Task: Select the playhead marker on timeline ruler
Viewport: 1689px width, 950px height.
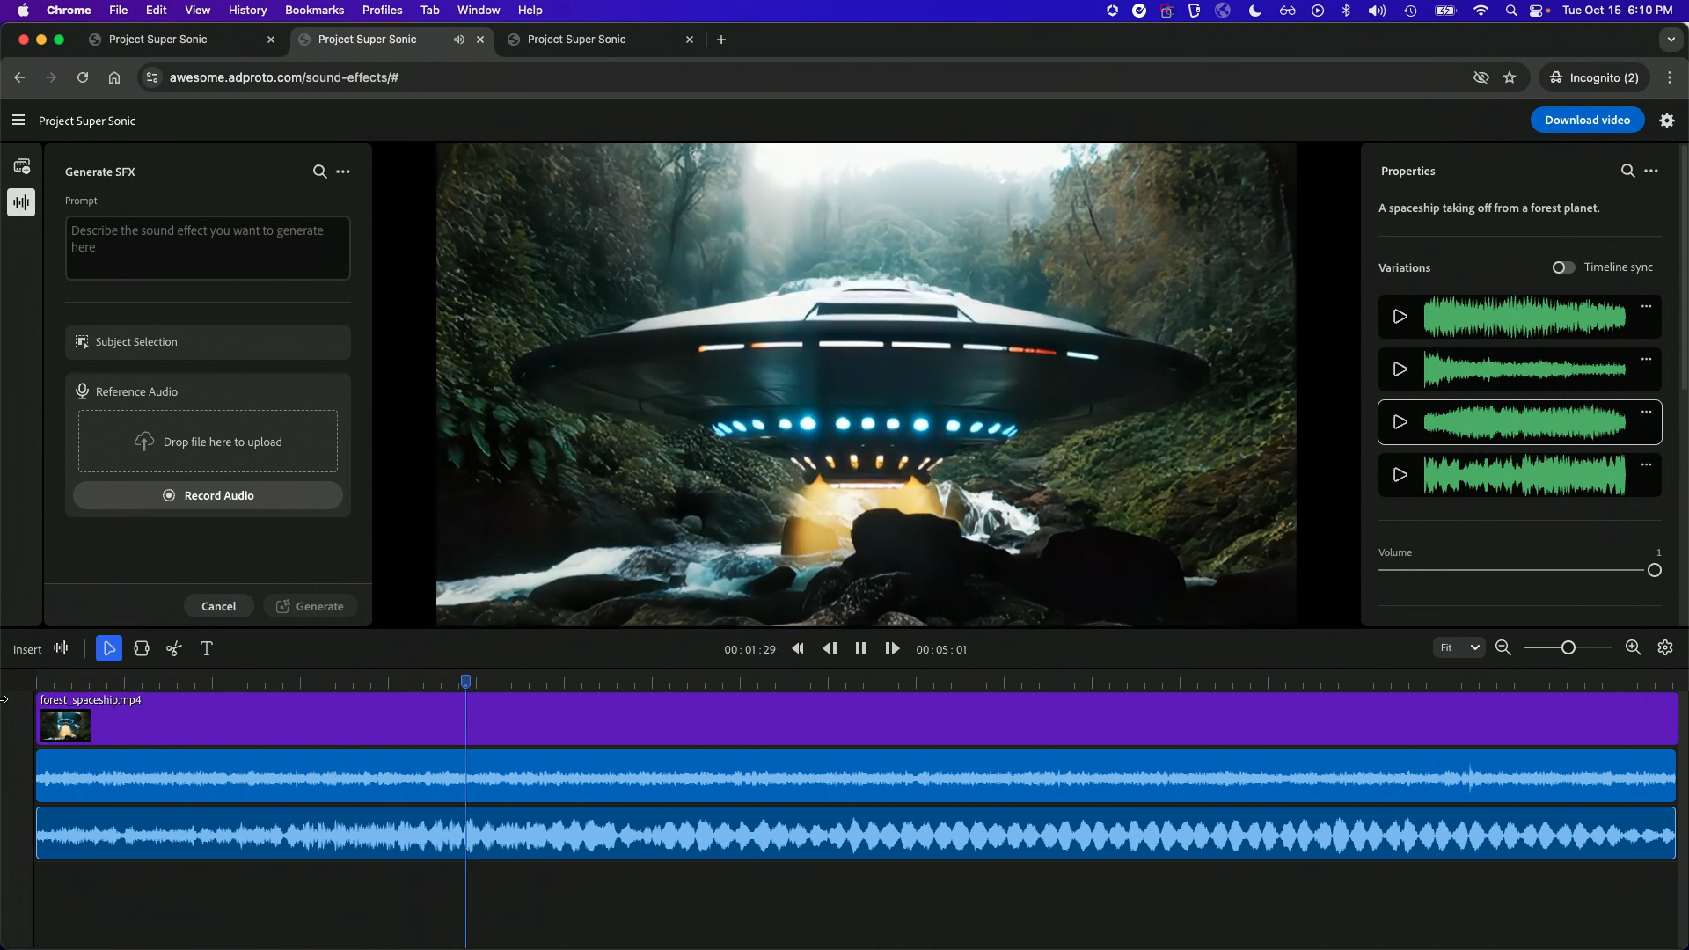Action: [465, 681]
